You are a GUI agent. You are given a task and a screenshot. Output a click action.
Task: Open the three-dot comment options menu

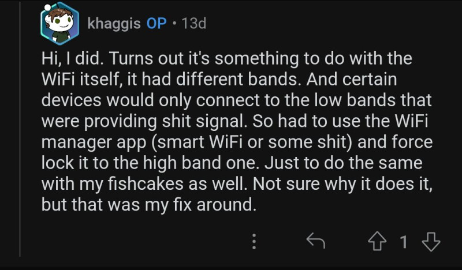coord(254,242)
